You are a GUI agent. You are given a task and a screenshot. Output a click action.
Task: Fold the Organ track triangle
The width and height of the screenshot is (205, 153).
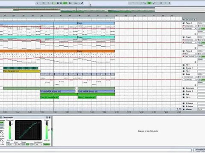coord(184,37)
